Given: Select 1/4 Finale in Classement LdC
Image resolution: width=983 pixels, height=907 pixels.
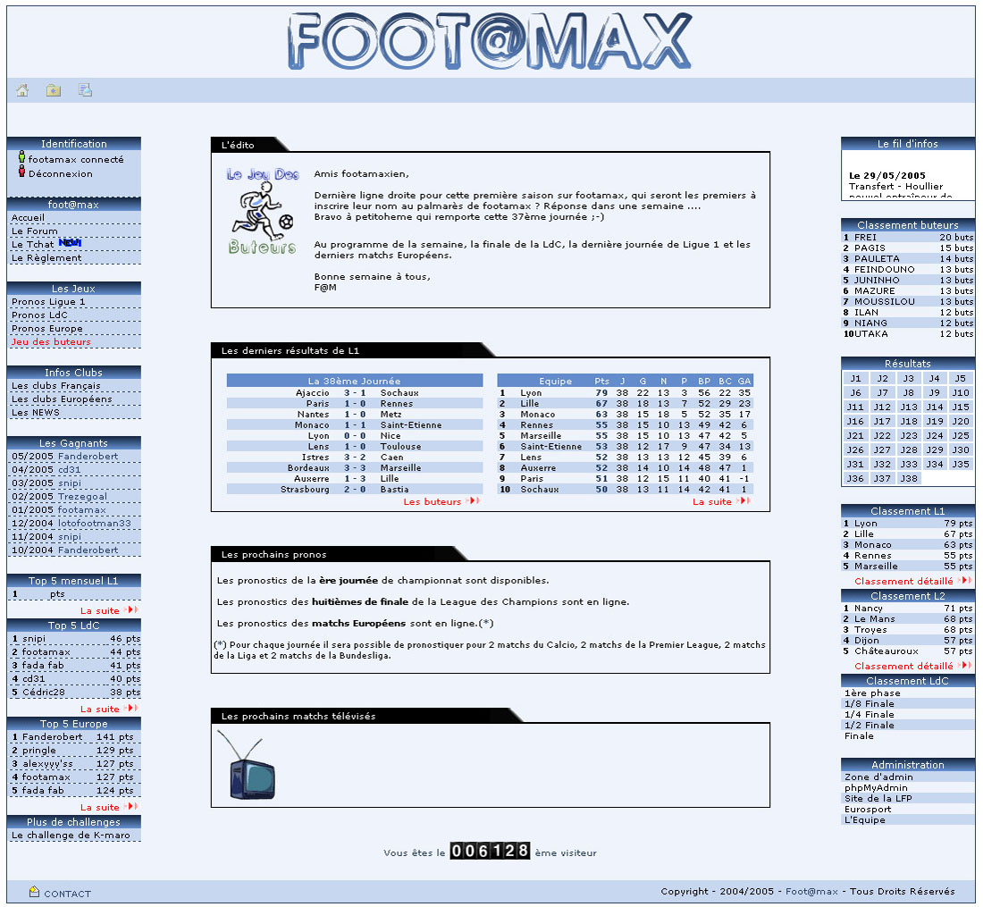Looking at the screenshot, I should (x=869, y=715).
